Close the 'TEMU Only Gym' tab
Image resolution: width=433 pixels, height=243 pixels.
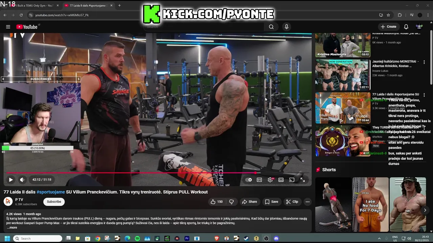point(58,5)
